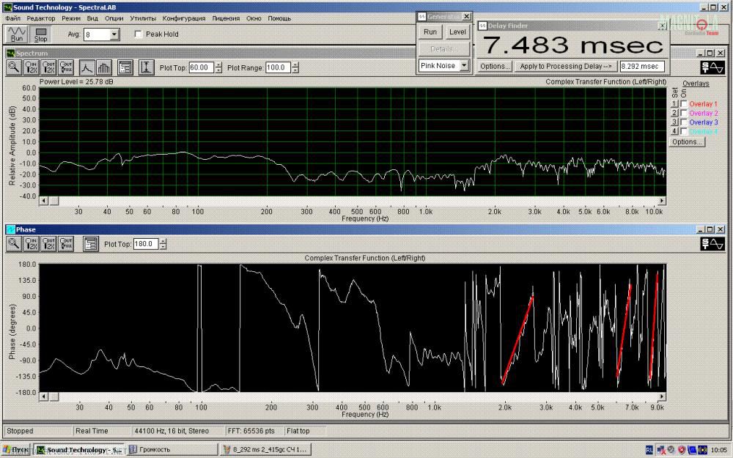Image resolution: width=733 pixels, height=458 pixels.
Task: Turn on Overlay 2 checkbox
Action: [x=684, y=113]
